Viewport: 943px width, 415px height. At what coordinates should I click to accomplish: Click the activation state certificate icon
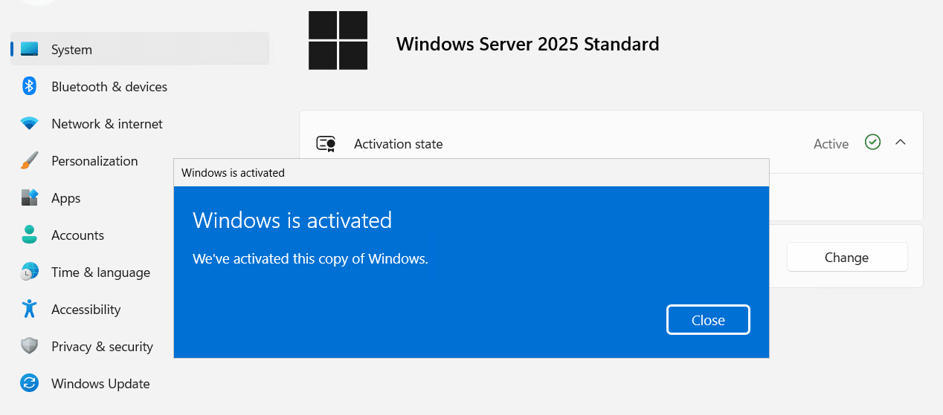coord(326,144)
